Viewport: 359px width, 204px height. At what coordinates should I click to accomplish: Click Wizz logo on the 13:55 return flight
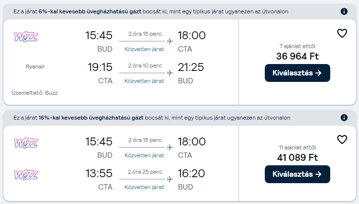(26, 175)
